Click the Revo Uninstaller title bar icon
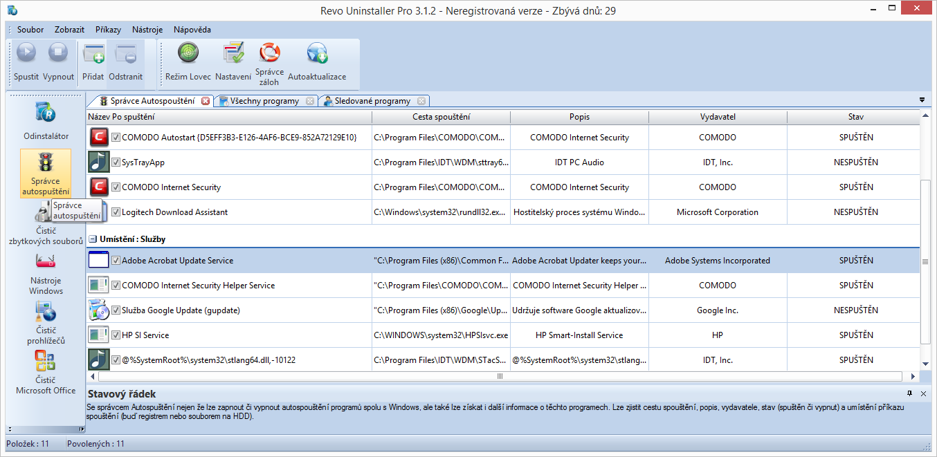This screenshot has width=937, height=457. click(12, 10)
